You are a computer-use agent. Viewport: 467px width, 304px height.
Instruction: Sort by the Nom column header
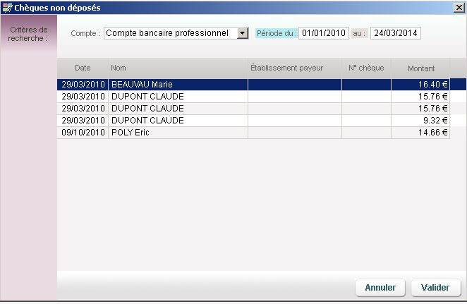[177, 68]
